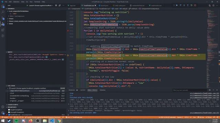
Task: Switch to TERMINAL panel tab
Action: (102, 90)
